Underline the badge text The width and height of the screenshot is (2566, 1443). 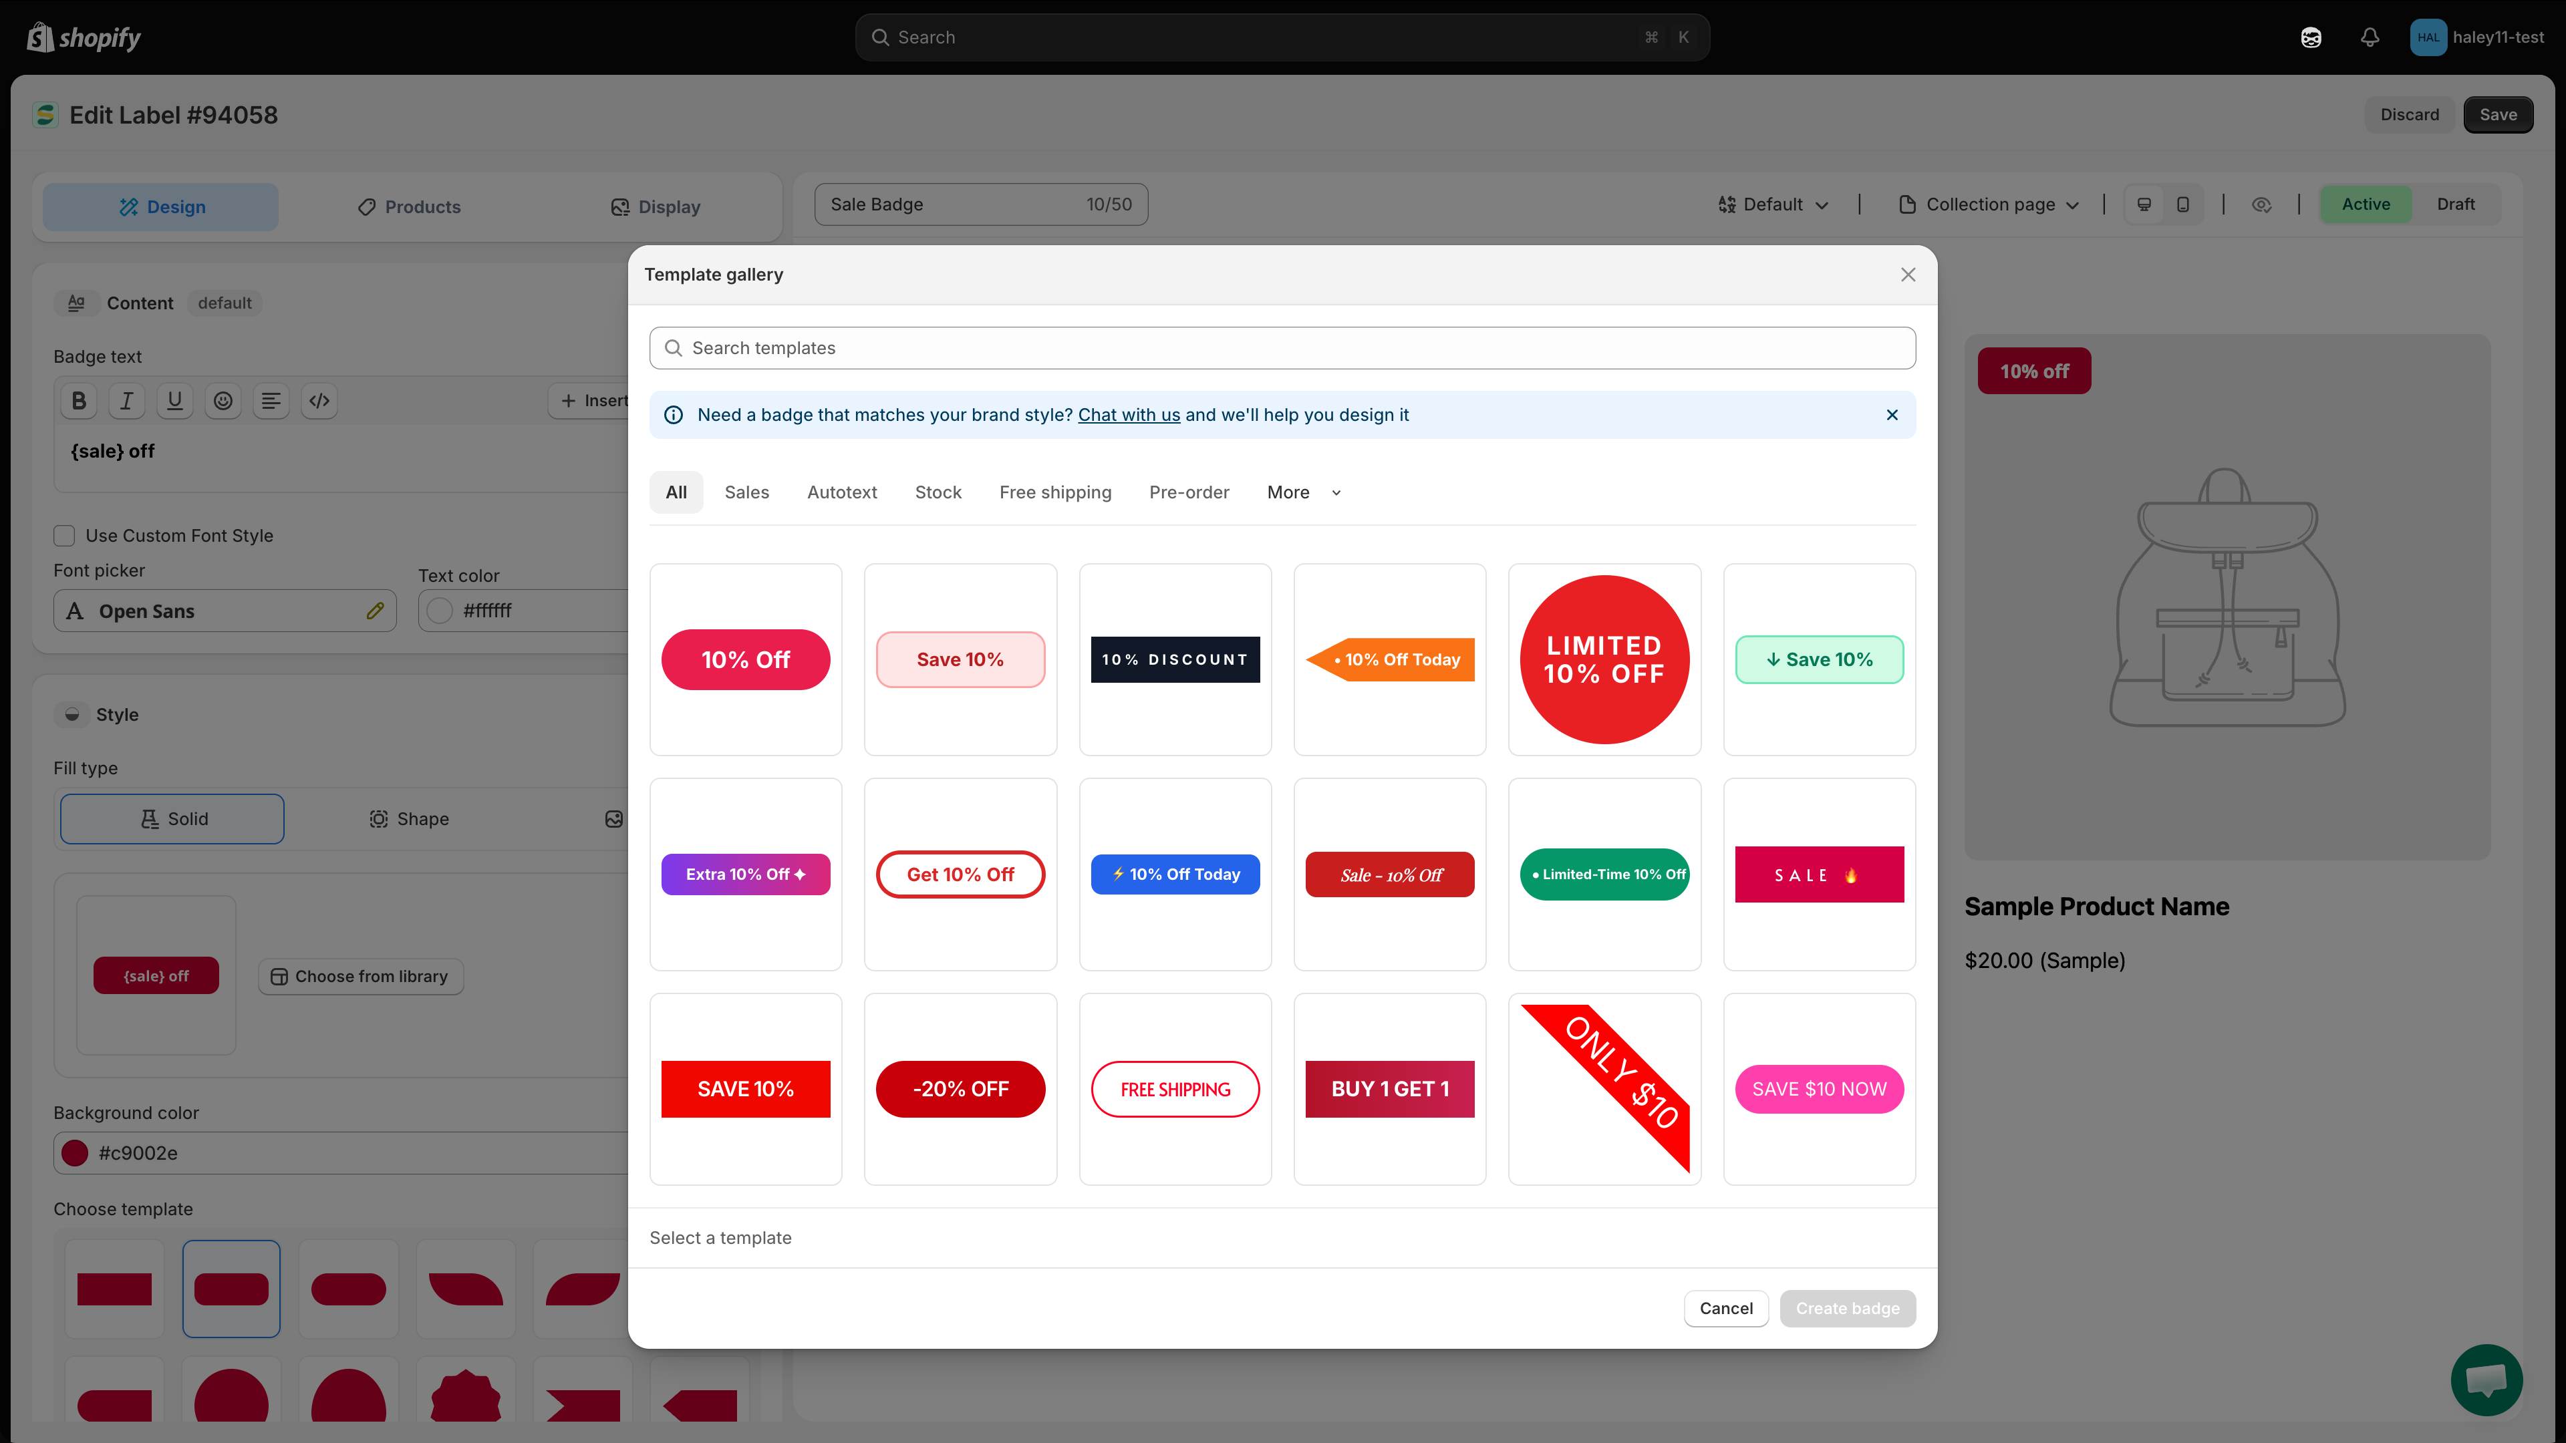[x=174, y=400]
